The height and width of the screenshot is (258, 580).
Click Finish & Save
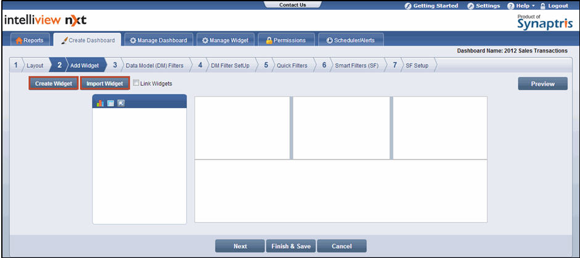[291, 246]
